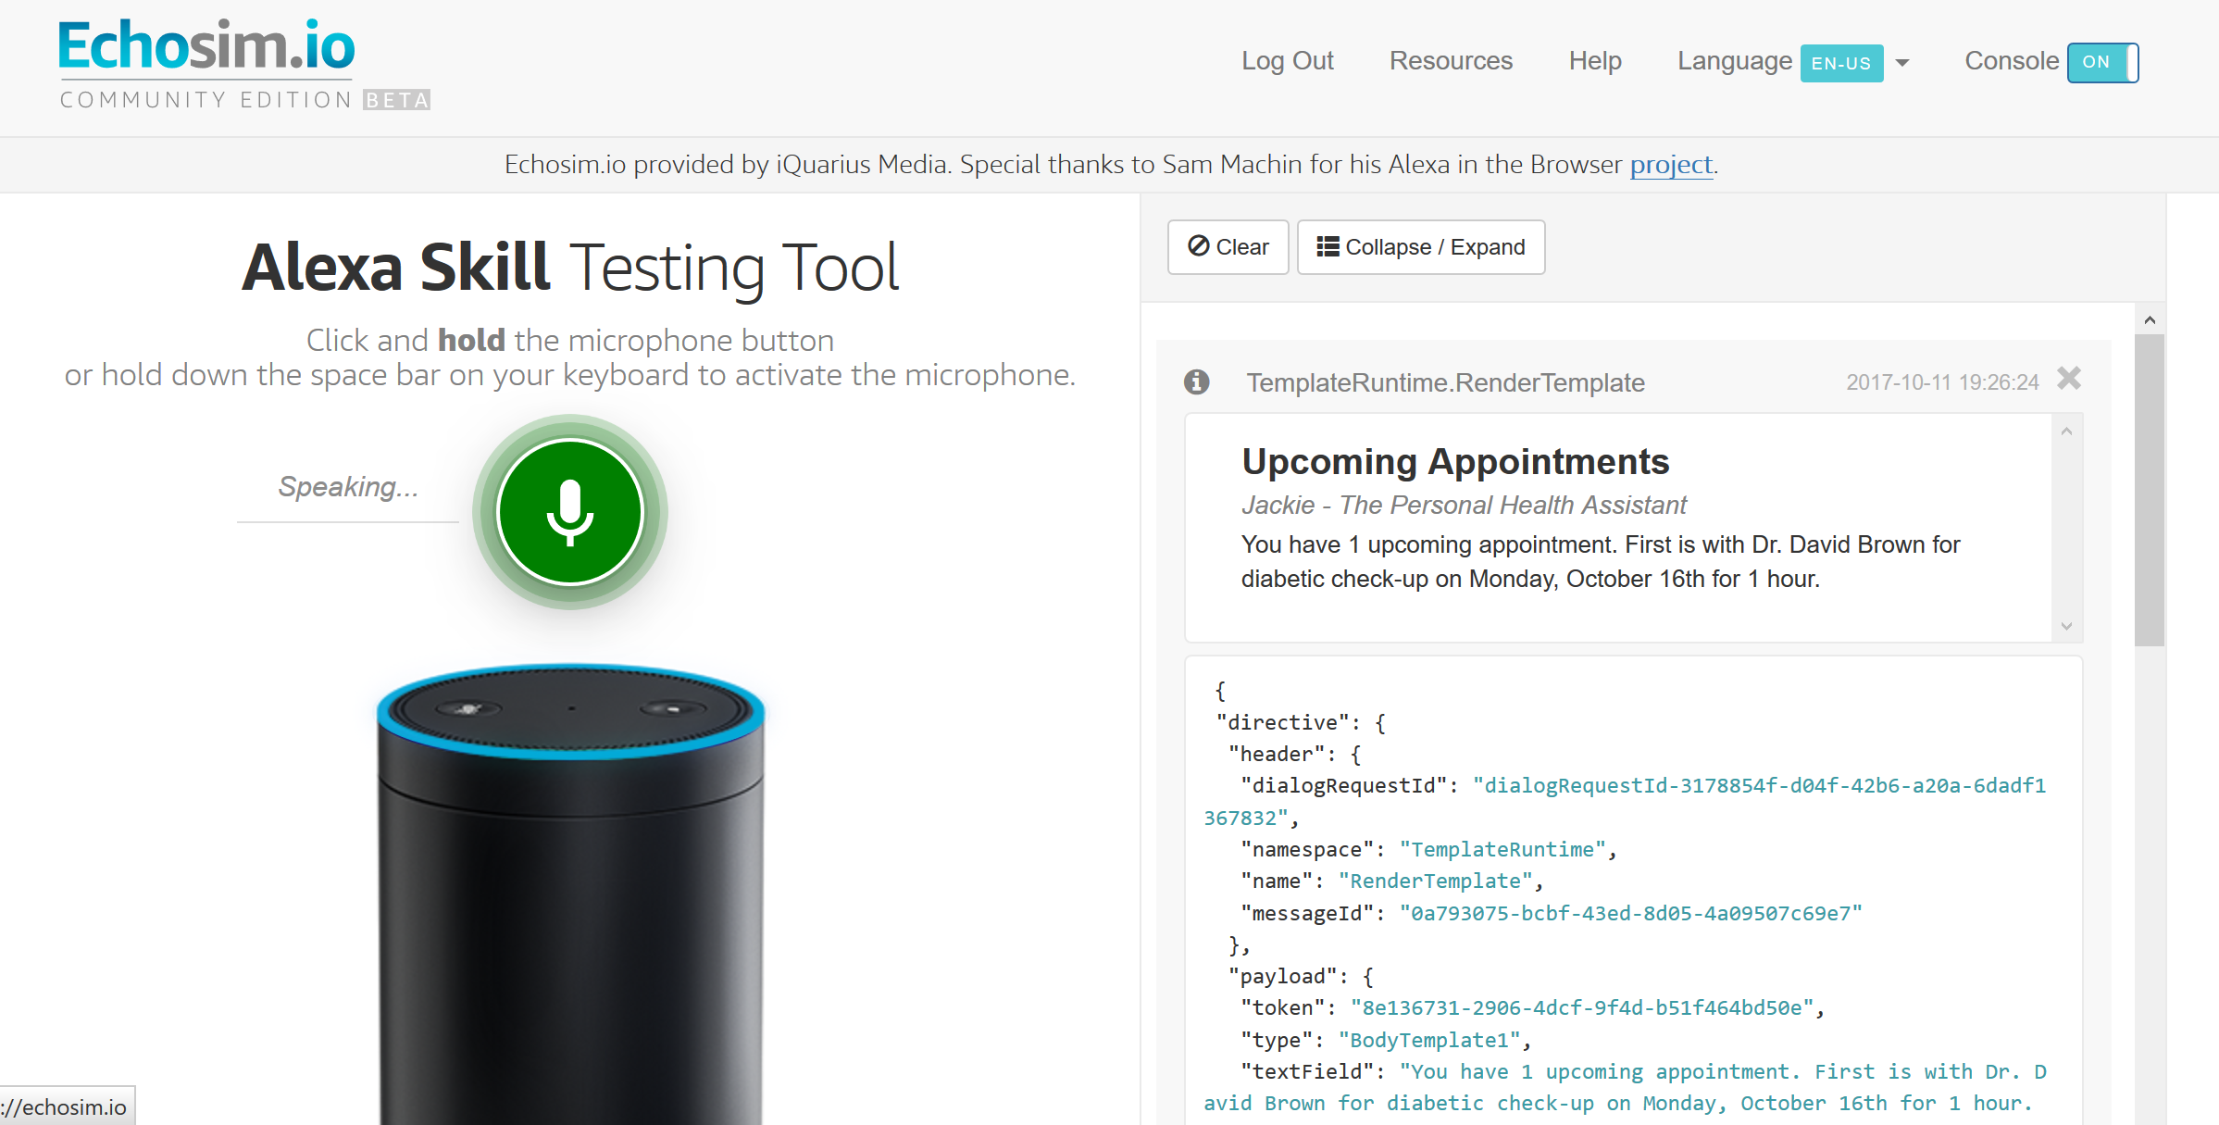Click the EN-US language badge

[1840, 63]
